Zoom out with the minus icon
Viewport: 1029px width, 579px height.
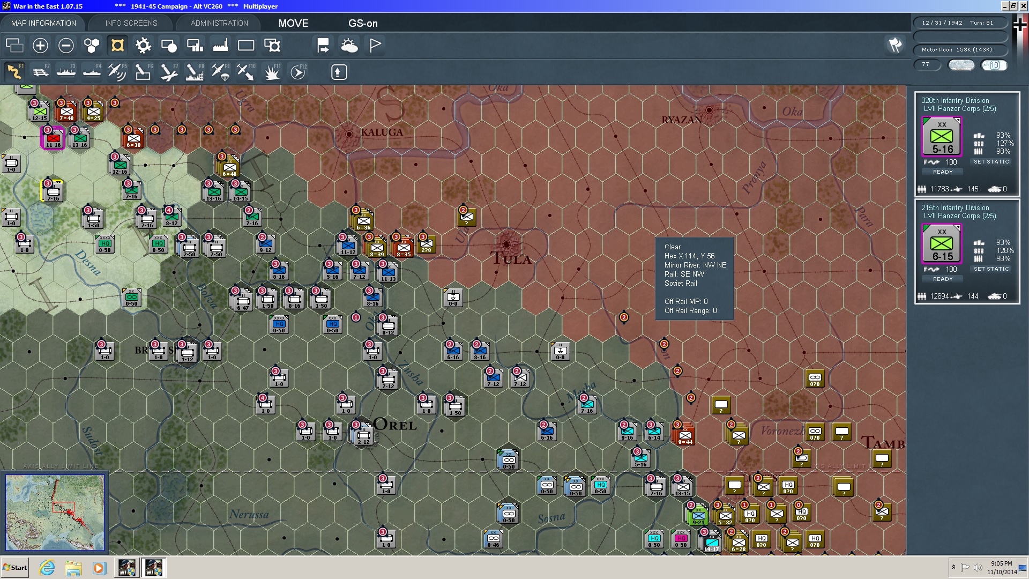pos(66,46)
